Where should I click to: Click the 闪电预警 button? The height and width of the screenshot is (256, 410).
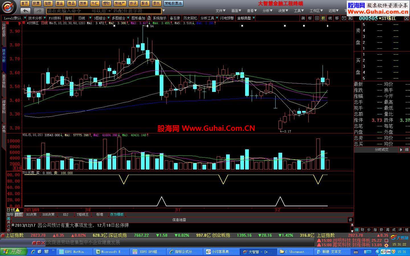click(x=227, y=18)
